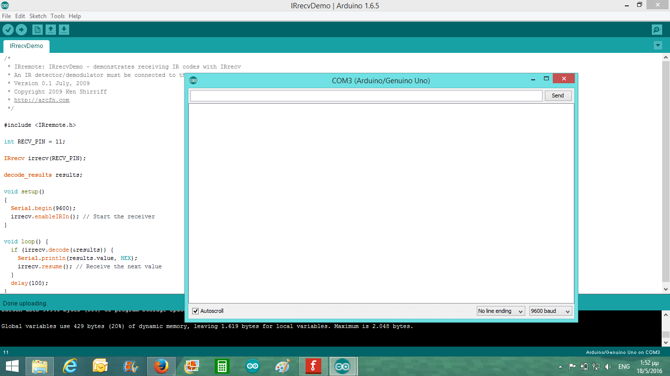Image resolution: width=670 pixels, height=376 pixels.
Task: Open File Explorer from the taskbar
Action: tap(40, 366)
